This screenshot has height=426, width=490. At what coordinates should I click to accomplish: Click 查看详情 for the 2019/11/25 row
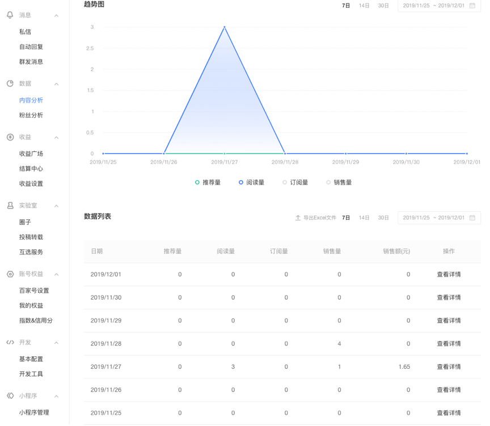coord(449,413)
